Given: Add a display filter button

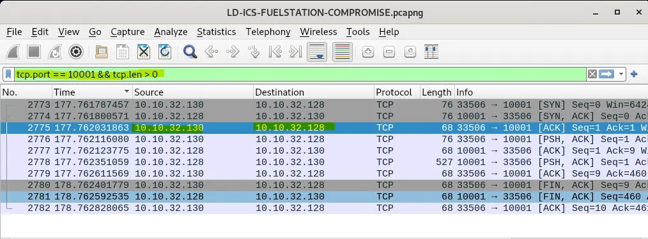Looking at the screenshot, I should coord(634,74).
